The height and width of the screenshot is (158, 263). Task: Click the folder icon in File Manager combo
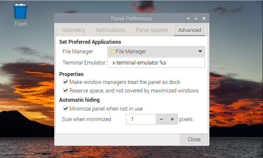point(112,51)
